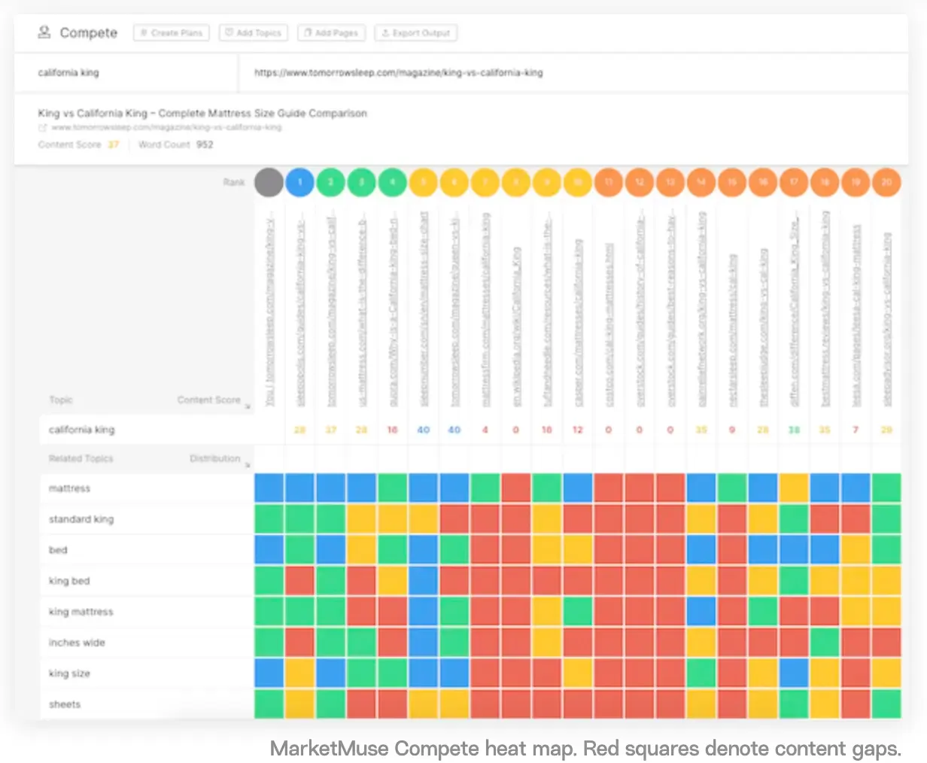The height and width of the screenshot is (763, 927).
Task: Click the Create Plans button
Action: (x=172, y=33)
